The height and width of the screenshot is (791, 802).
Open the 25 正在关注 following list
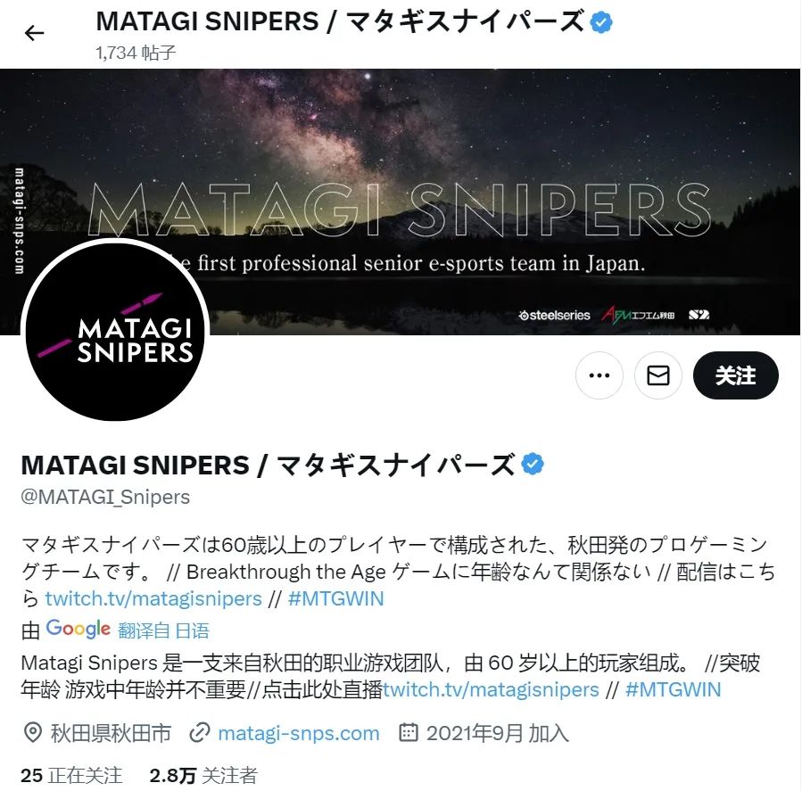click(71, 775)
